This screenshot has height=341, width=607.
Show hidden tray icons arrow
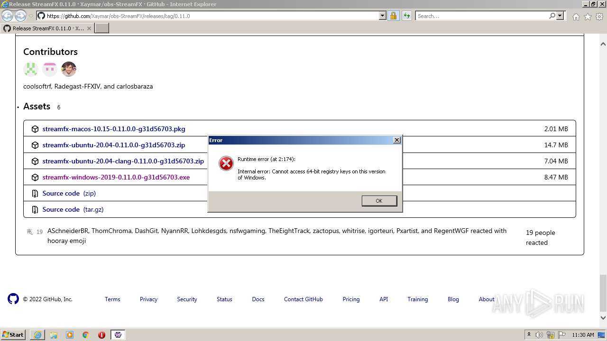pyautogui.click(x=529, y=335)
